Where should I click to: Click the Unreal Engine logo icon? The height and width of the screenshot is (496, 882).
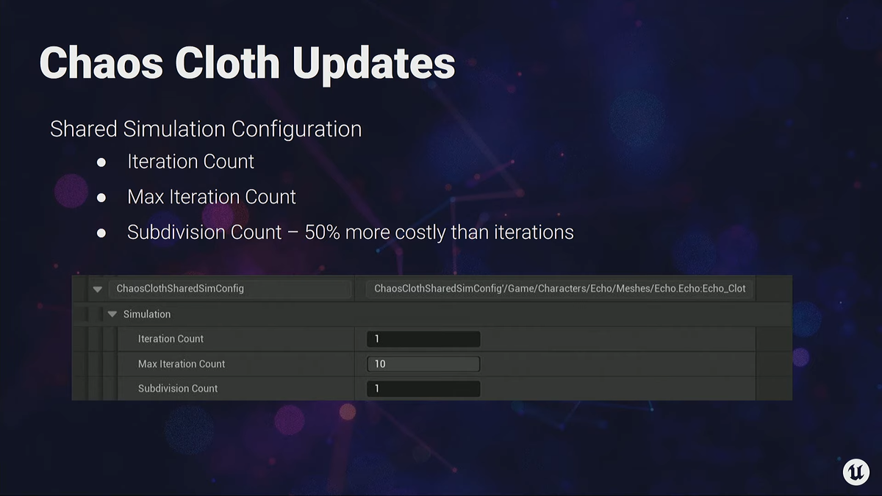click(x=855, y=472)
